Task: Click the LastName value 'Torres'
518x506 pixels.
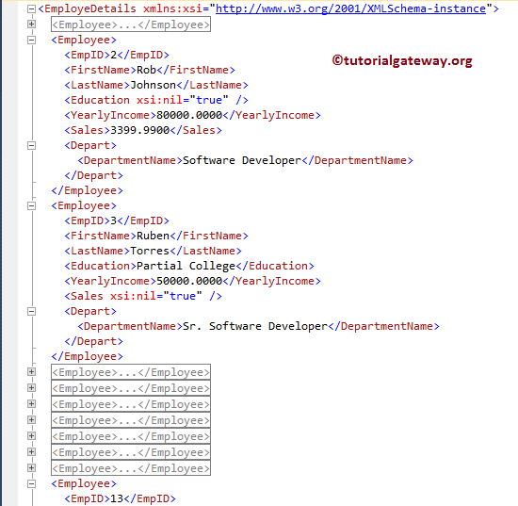Action: point(150,251)
